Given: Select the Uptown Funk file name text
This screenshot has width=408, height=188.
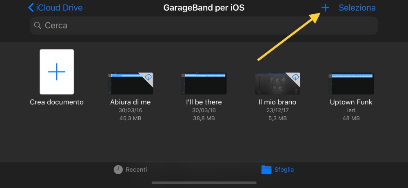Looking at the screenshot, I should [x=351, y=102].
